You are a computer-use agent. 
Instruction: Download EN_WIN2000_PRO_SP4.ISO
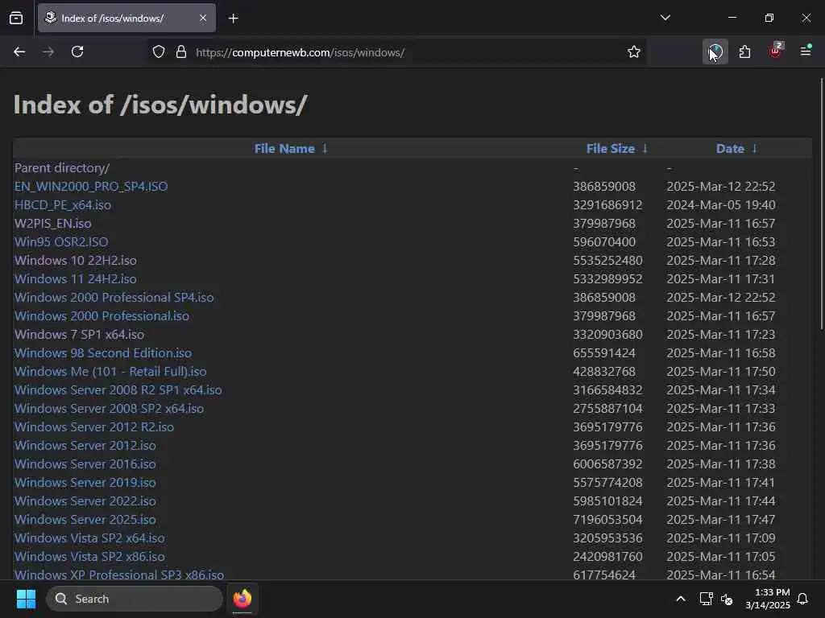(91, 187)
